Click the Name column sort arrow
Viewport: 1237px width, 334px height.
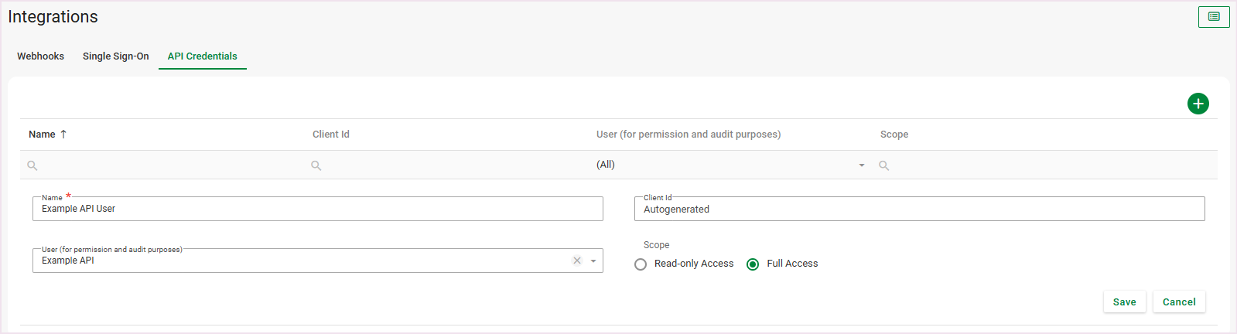(63, 135)
